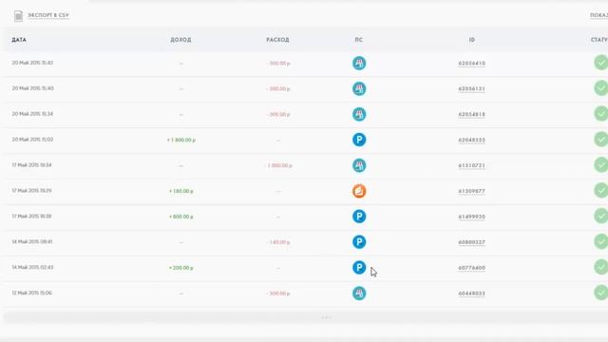The height and width of the screenshot is (342, 608).
Task: Click the +1 800.00 income amount
Action: (181, 140)
